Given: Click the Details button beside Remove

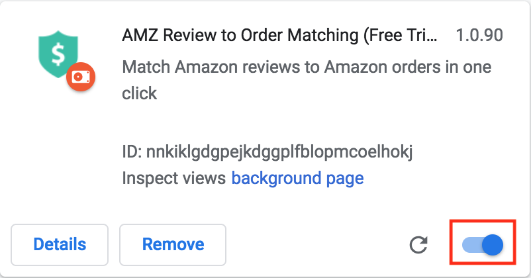Looking at the screenshot, I should pos(60,245).
